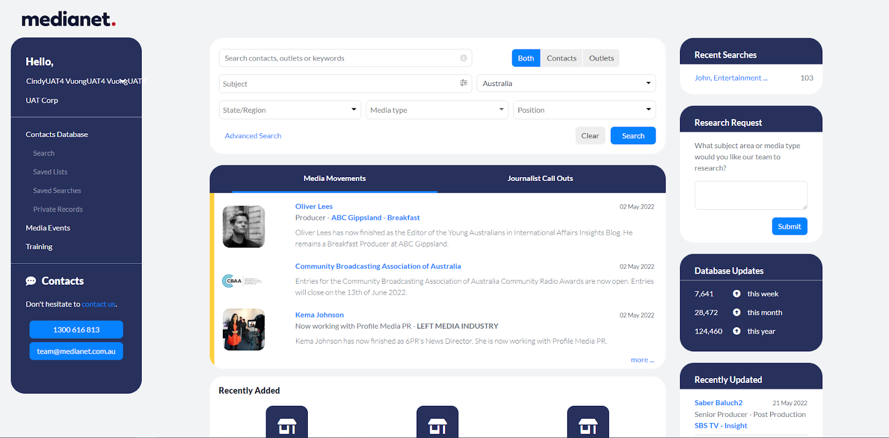The image size is (889, 438).
Task: Open Contacts Database in the sidebar
Action: (x=57, y=134)
